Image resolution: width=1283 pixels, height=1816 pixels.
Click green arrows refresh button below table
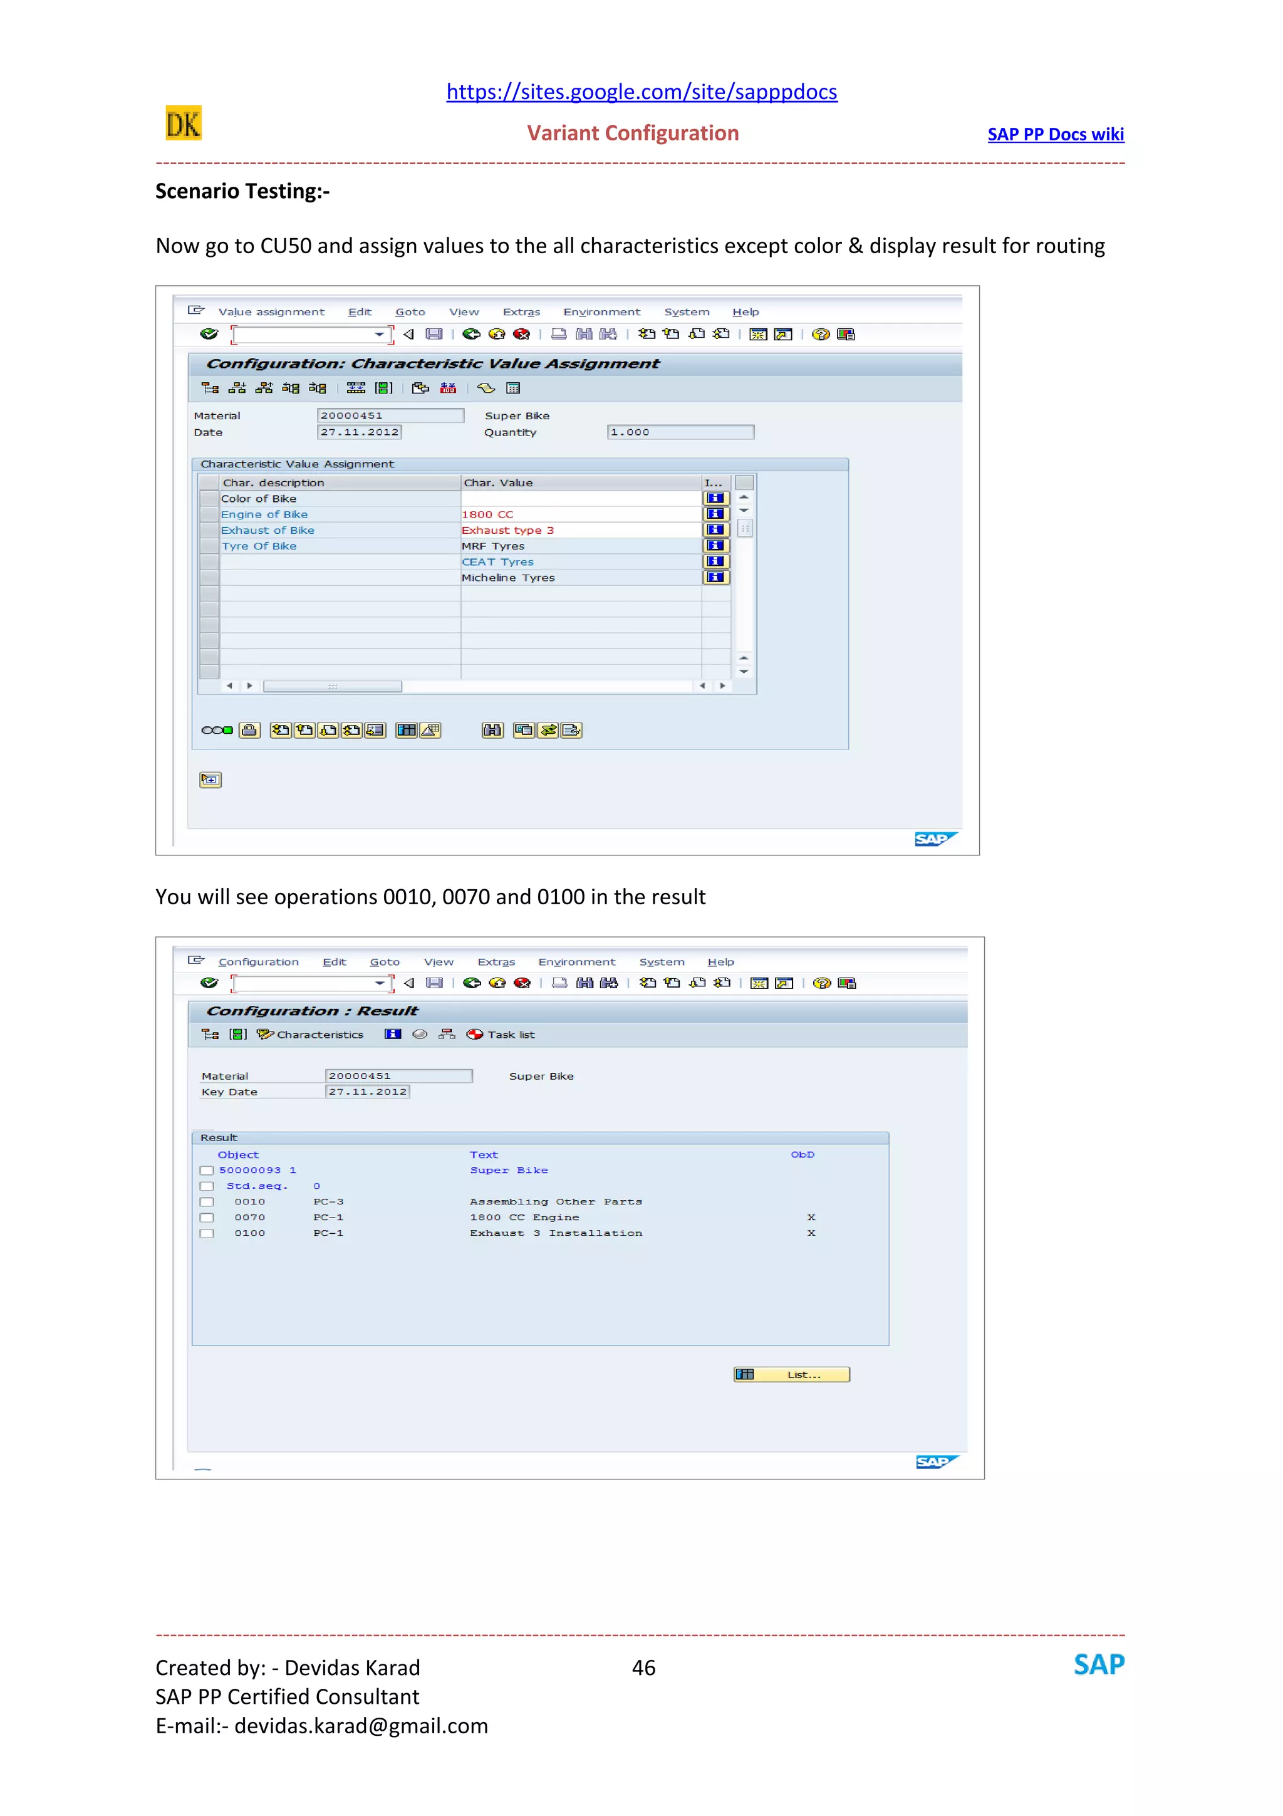click(x=548, y=731)
